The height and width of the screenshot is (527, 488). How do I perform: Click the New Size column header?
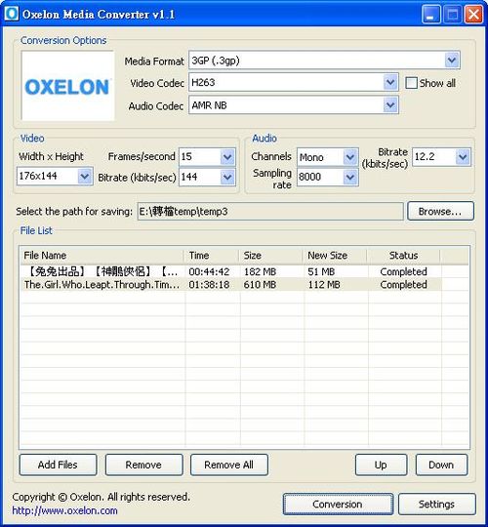[x=335, y=256]
